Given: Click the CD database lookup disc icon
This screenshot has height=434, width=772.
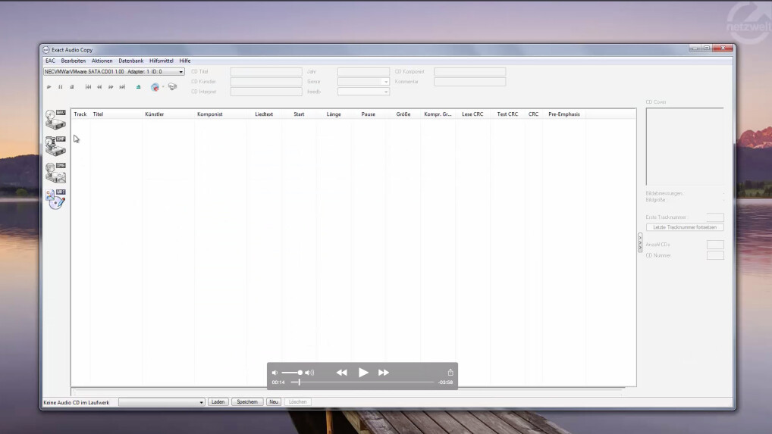Looking at the screenshot, I should click(155, 87).
